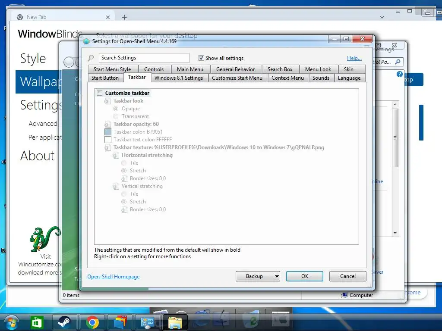Click the magnifier icon beside Search Settings
Screen dimensions: 442x331
point(91,58)
